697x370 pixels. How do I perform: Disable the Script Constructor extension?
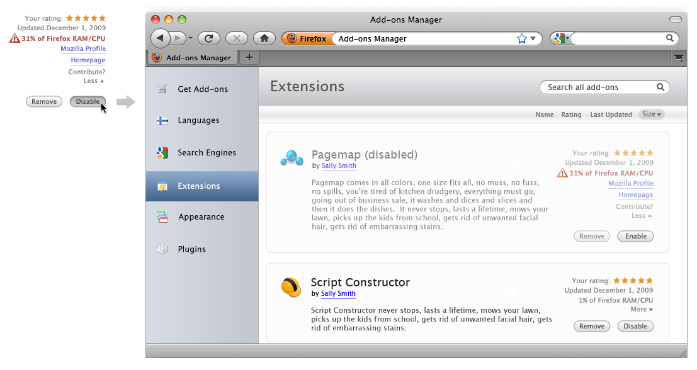click(x=636, y=327)
